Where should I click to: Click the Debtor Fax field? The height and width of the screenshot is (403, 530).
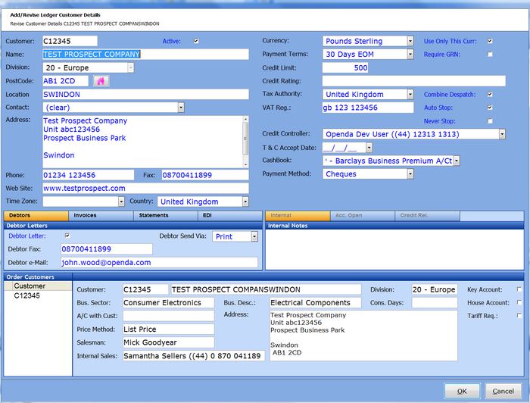[x=107, y=248]
